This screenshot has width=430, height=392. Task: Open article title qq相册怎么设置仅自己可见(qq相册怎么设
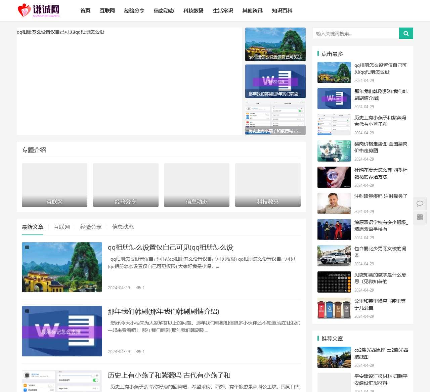170,248
